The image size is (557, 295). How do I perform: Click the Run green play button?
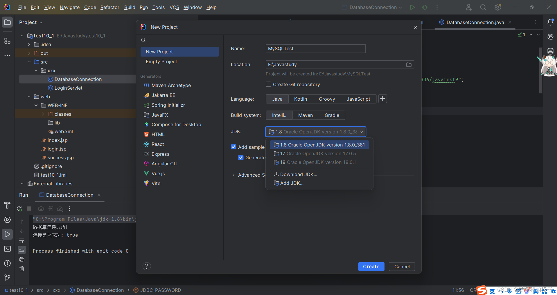coord(412,7)
